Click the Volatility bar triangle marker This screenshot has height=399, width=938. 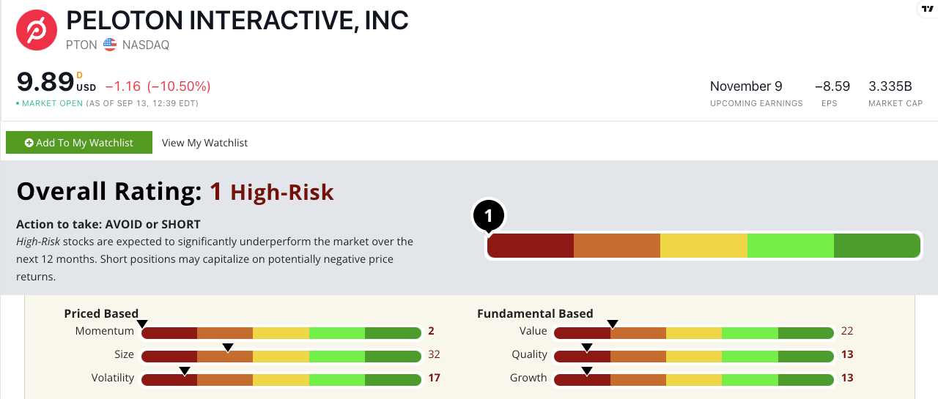pyautogui.click(x=185, y=370)
